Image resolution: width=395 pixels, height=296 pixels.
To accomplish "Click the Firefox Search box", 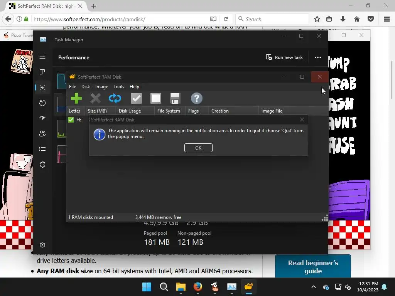I will (x=272, y=19).
